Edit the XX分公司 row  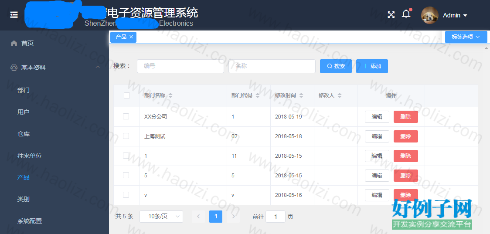click(x=377, y=117)
